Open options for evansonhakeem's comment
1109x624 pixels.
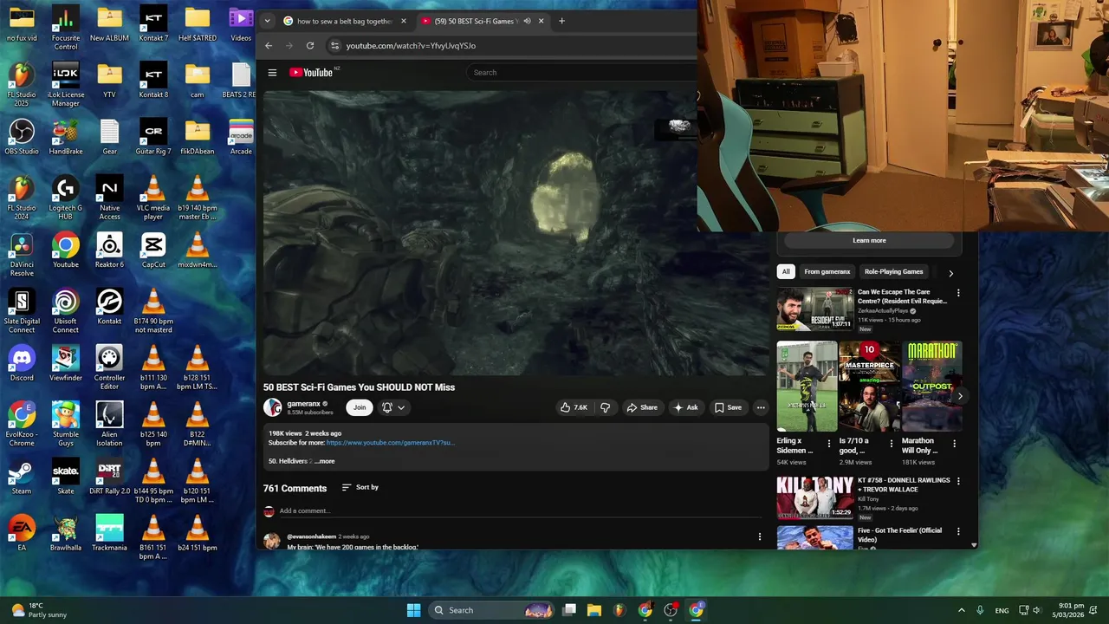[x=760, y=537]
